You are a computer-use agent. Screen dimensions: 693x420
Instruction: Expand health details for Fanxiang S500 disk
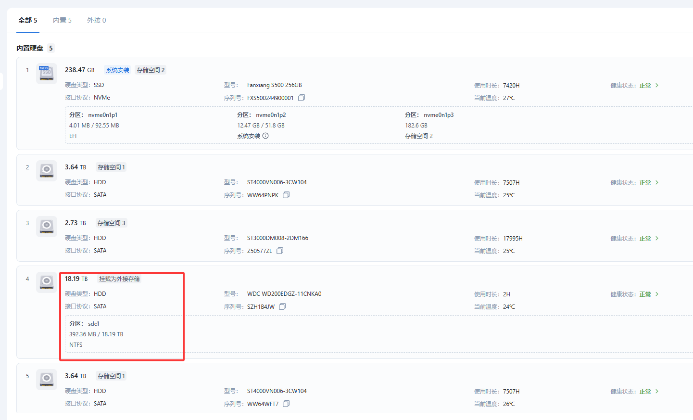coord(657,85)
